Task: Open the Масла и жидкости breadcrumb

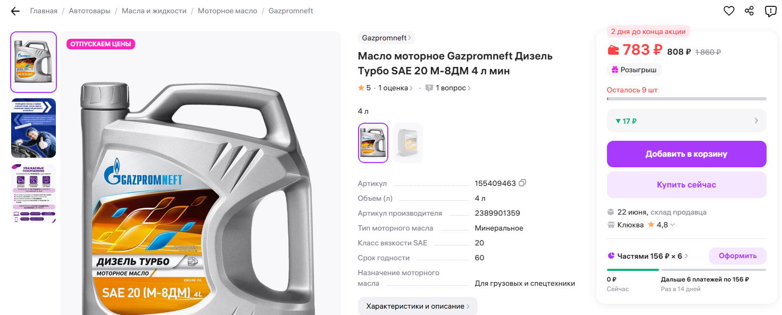Action: coord(154,11)
